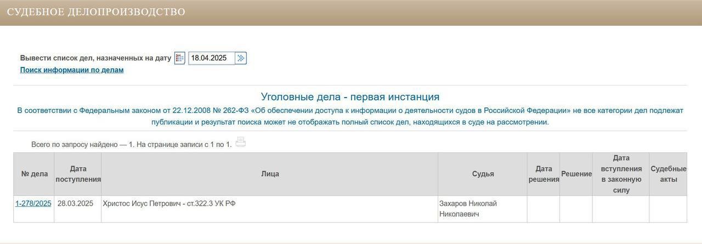
Task: Select 'Дата вступления в законную силу' header
Action: point(621,174)
